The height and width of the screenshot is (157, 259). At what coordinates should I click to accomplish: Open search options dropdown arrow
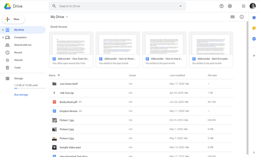click(180, 6)
